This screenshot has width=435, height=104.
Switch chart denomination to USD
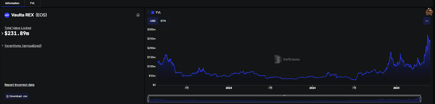point(153,21)
